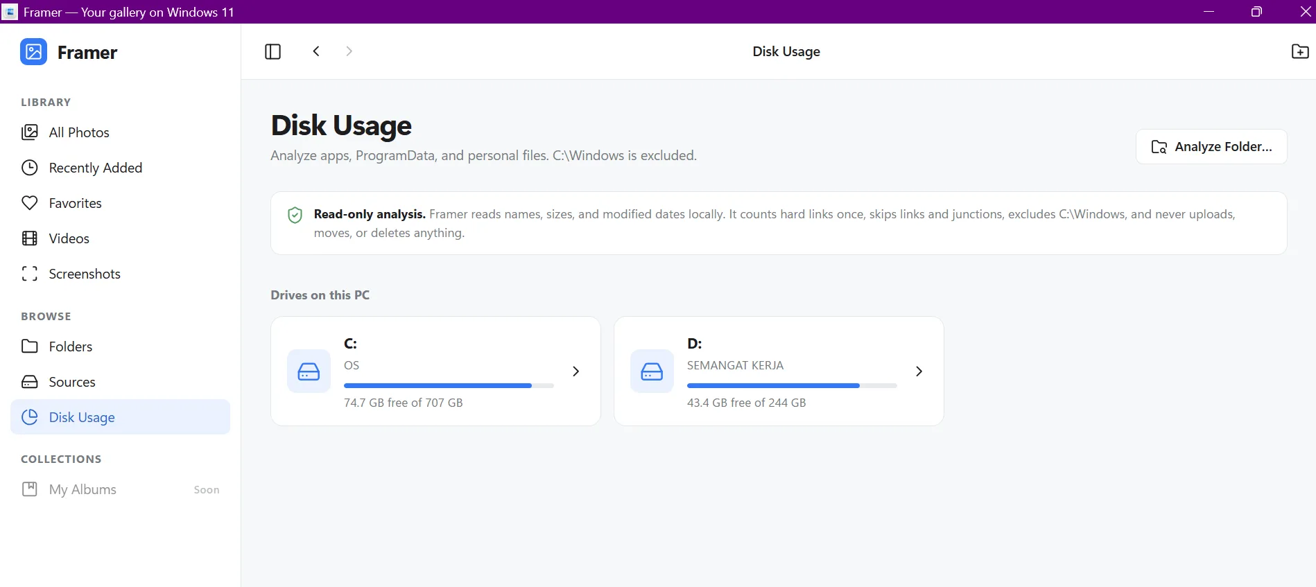Click the SEMANGAT KERJA drive label
Image resolution: width=1316 pixels, height=587 pixels.
click(x=736, y=365)
